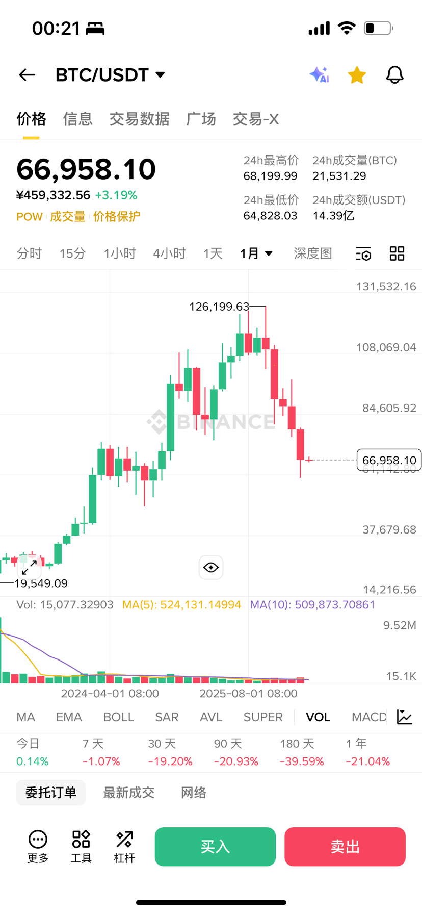Open the indicator chart settings icon
The width and height of the screenshot is (422, 914).
tap(405, 717)
